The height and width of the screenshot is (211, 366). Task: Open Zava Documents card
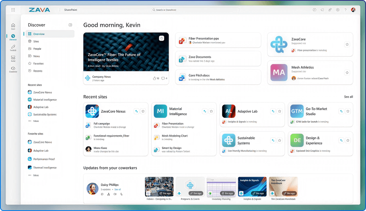218,59
